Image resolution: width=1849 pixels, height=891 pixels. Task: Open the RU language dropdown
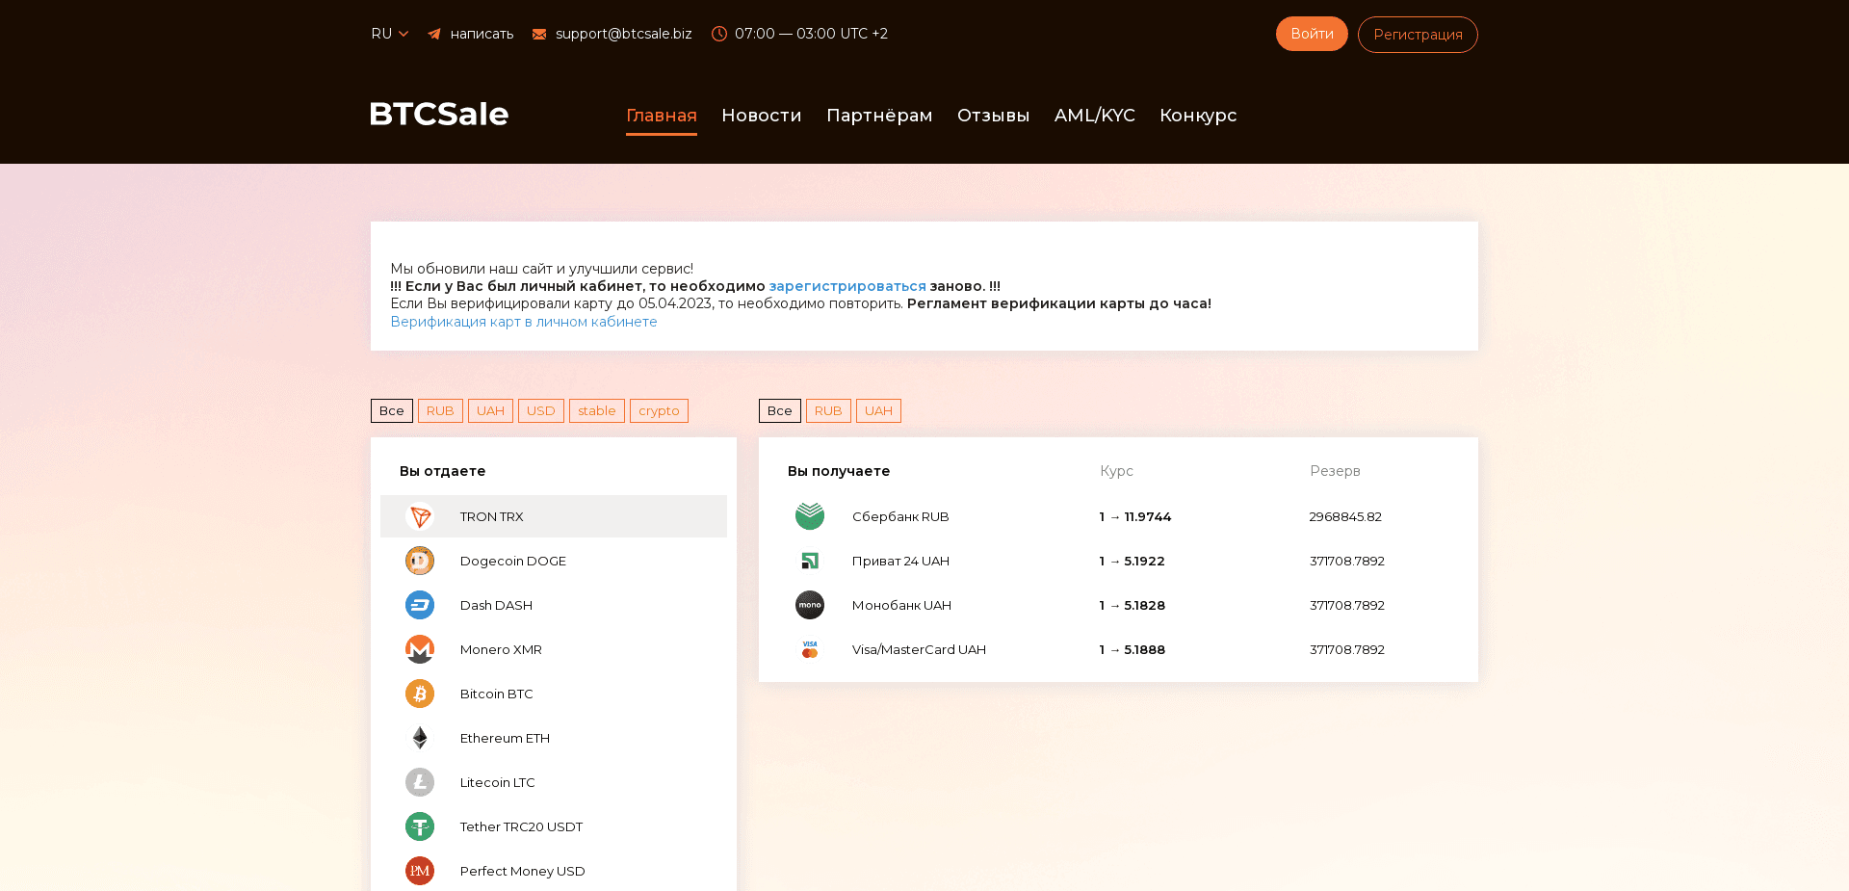[x=389, y=33]
